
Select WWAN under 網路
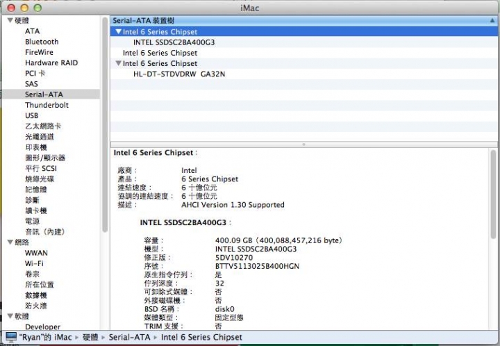[x=36, y=253]
